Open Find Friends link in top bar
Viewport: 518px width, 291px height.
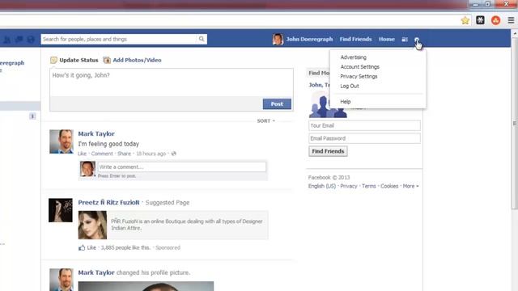pyautogui.click(x=355, y=39)
